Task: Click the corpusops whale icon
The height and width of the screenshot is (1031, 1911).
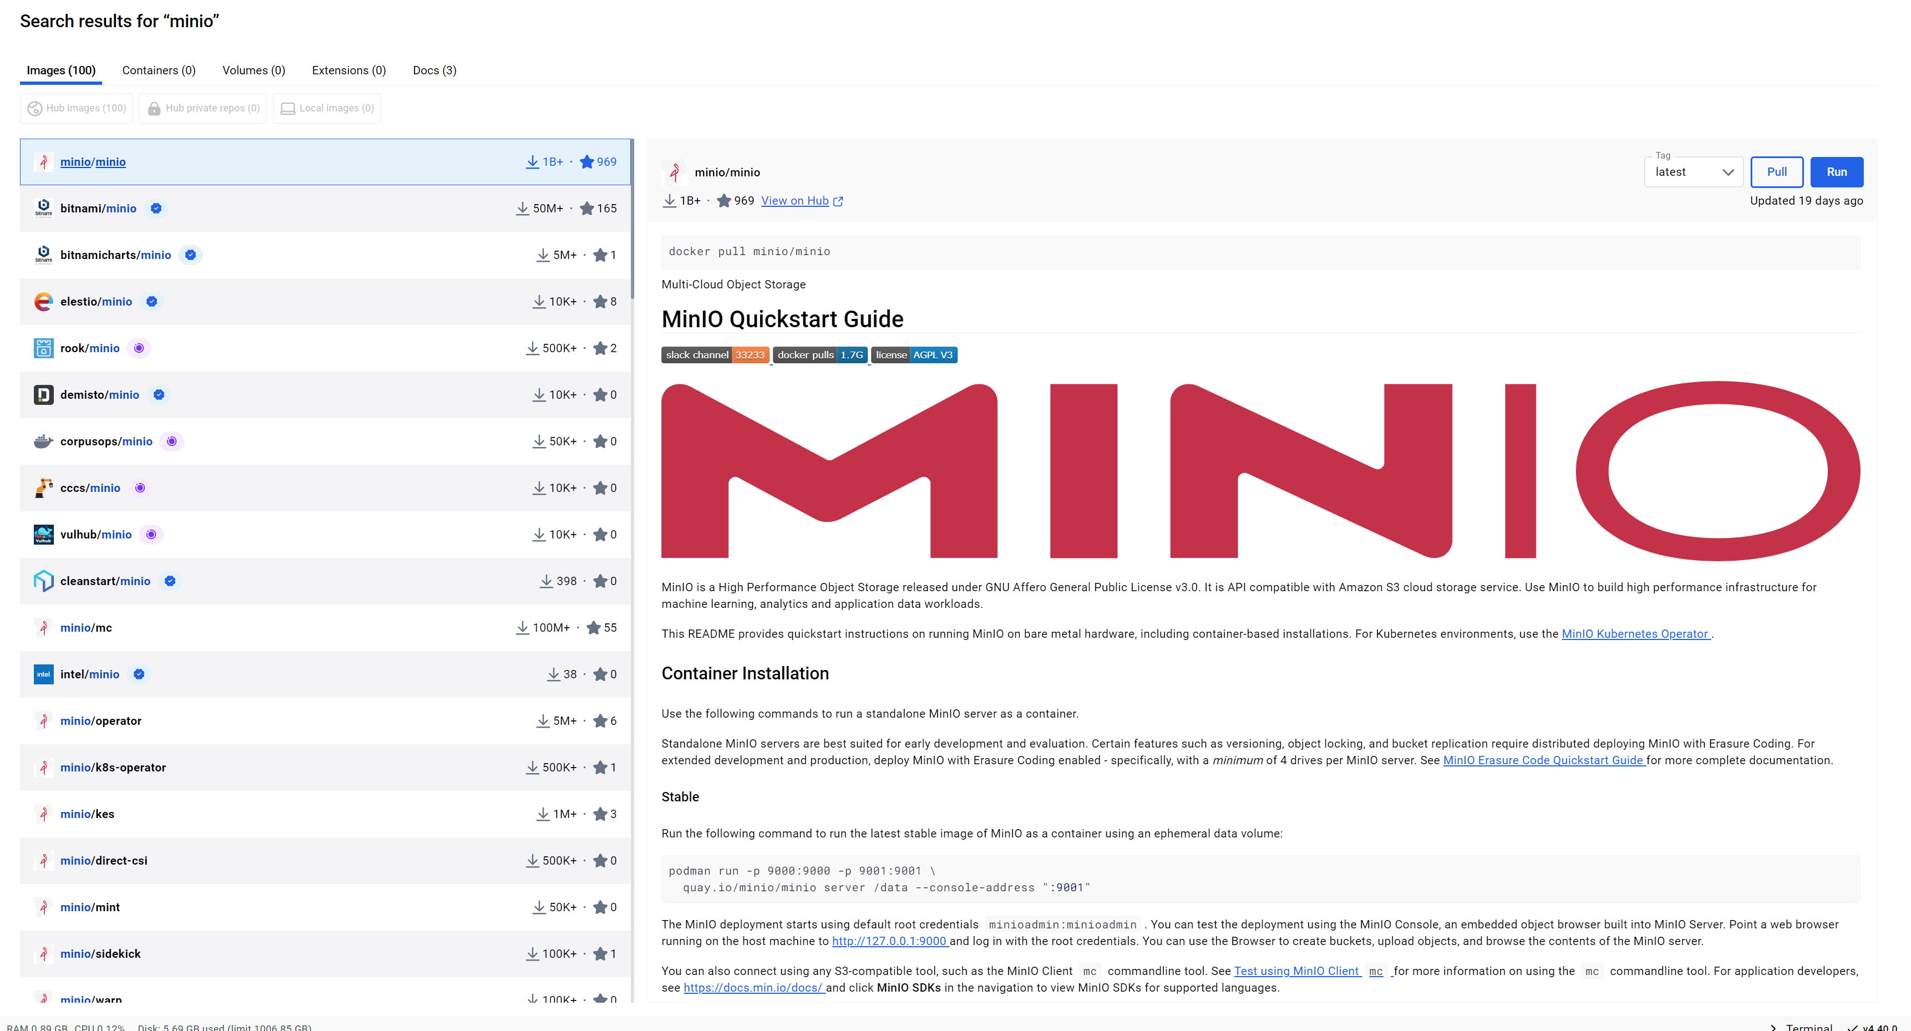Action: (x=44, y=441)
